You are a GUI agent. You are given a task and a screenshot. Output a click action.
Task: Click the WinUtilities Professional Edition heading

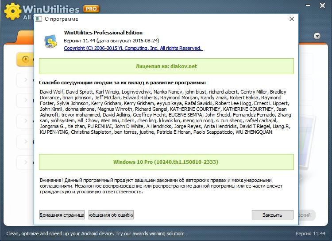pos(103,33)
